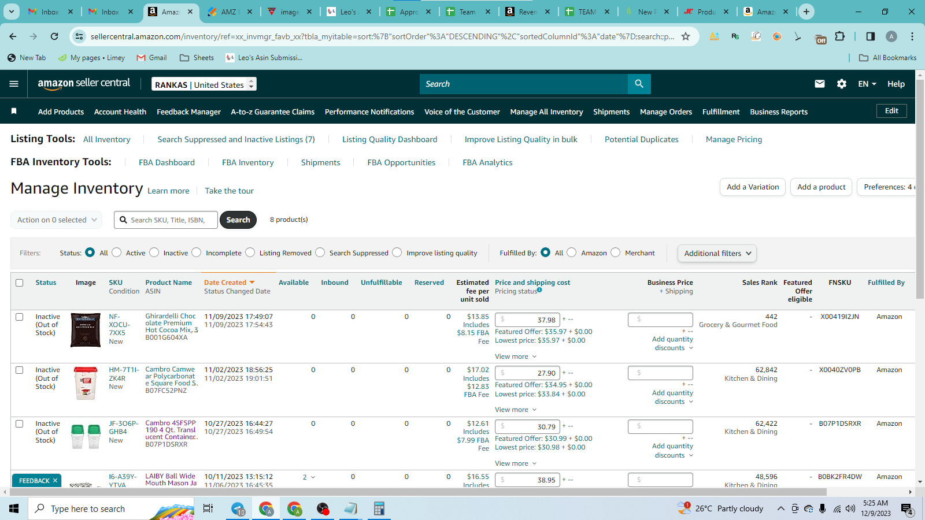
Task: Open Task View in the taskbar
Action: click(x=208, y=508)
